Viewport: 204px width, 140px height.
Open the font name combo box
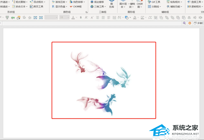[51, 17]
